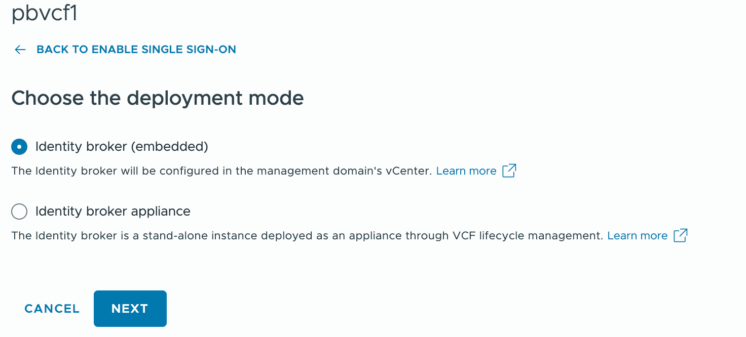746x337 pixels.
Task: Click the "Identity broker (embedded)" option label
Action: (122, 147)
